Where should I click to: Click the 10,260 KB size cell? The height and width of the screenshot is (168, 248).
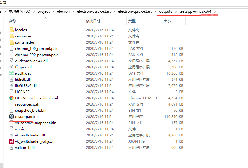(x=174, y=73)
